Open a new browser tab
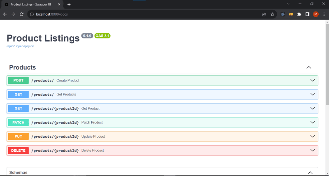The width and height of the screenshot is (329, 176). (69, 5)
